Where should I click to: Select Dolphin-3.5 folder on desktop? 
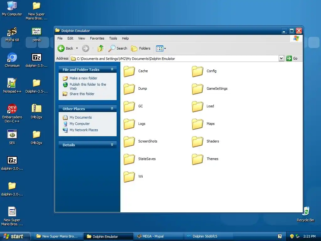(36, 86)
